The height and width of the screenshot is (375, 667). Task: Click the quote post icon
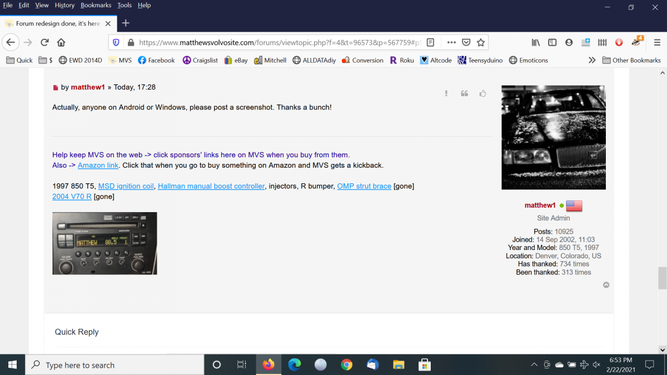point(464,93)
